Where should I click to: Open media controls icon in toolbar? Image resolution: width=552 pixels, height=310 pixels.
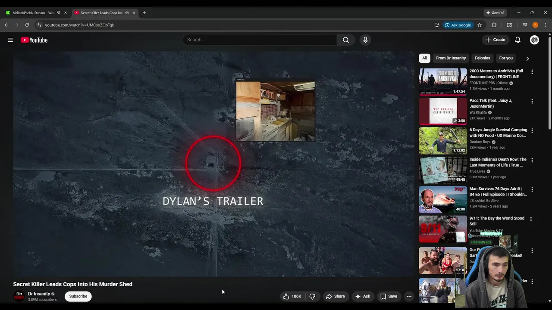[x=525, y=25]
